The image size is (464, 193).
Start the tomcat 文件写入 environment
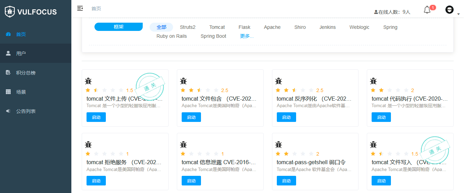point(381,181)
